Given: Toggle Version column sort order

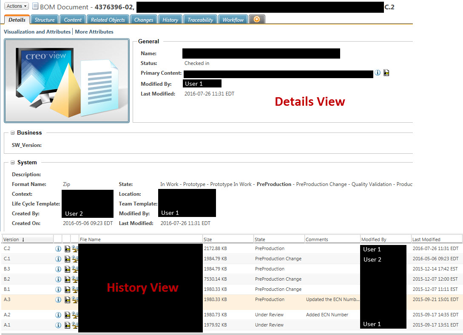Looking at the screenshot, I should (x=23, y=239).
